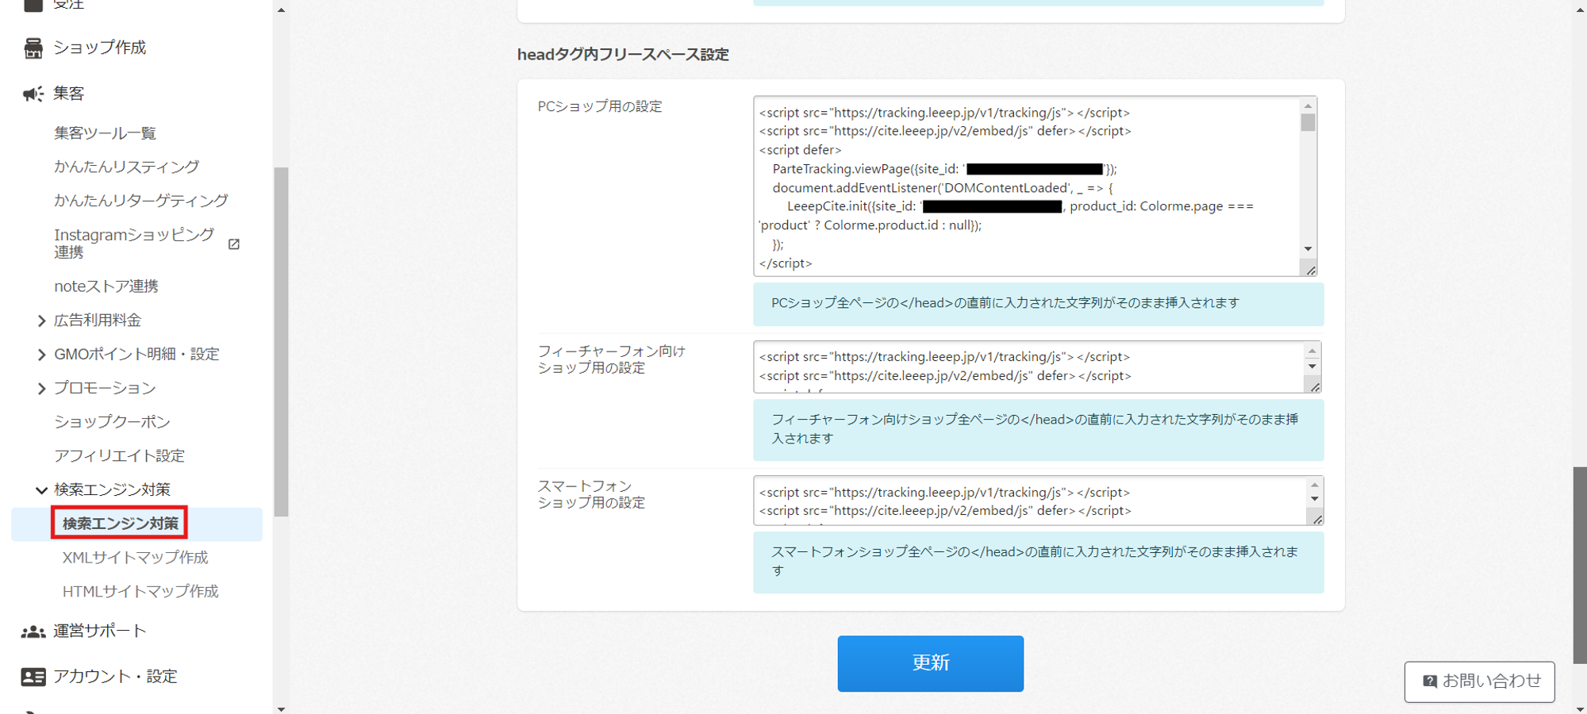Select the 検索エンジン対策 parent group label
This screenshot has height=714, width=1587.
(x=112, y=490)
